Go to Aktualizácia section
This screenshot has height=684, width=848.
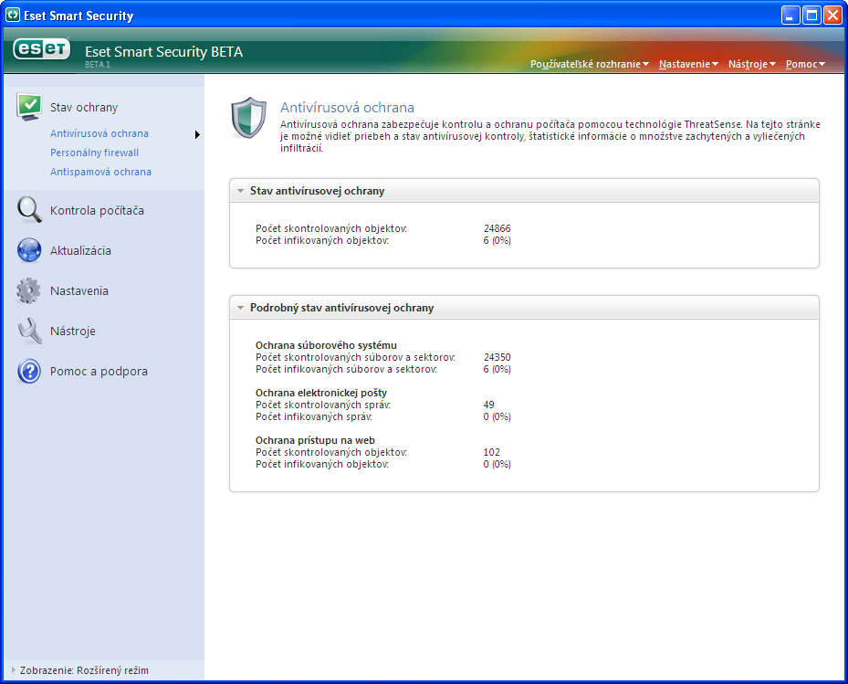coord(80,250)
